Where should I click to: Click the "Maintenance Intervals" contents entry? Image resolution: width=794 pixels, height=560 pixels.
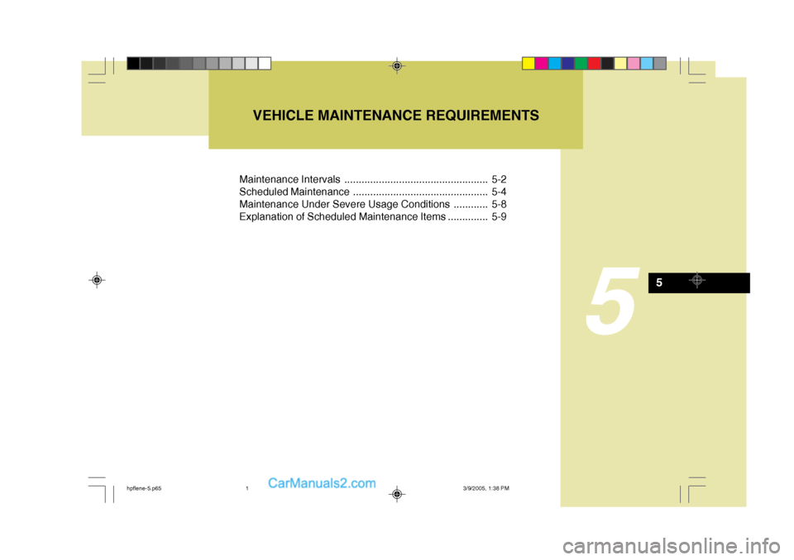tap(289, 179)
